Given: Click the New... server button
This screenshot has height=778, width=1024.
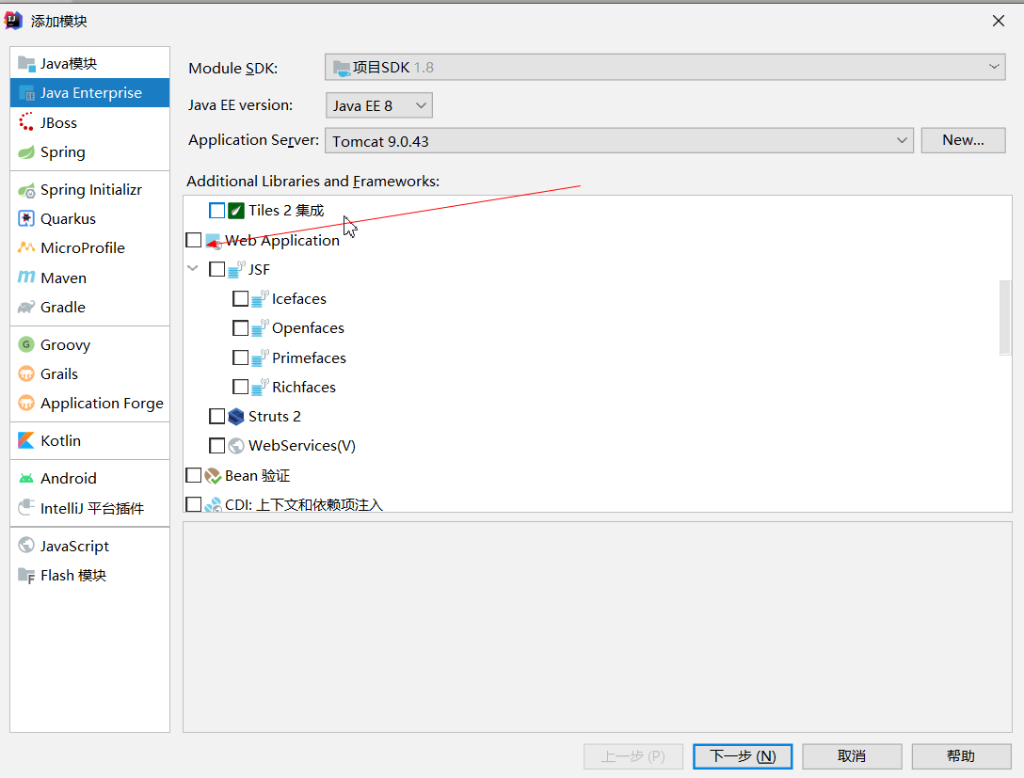Looking at the screenshot, I should [963, 140].
